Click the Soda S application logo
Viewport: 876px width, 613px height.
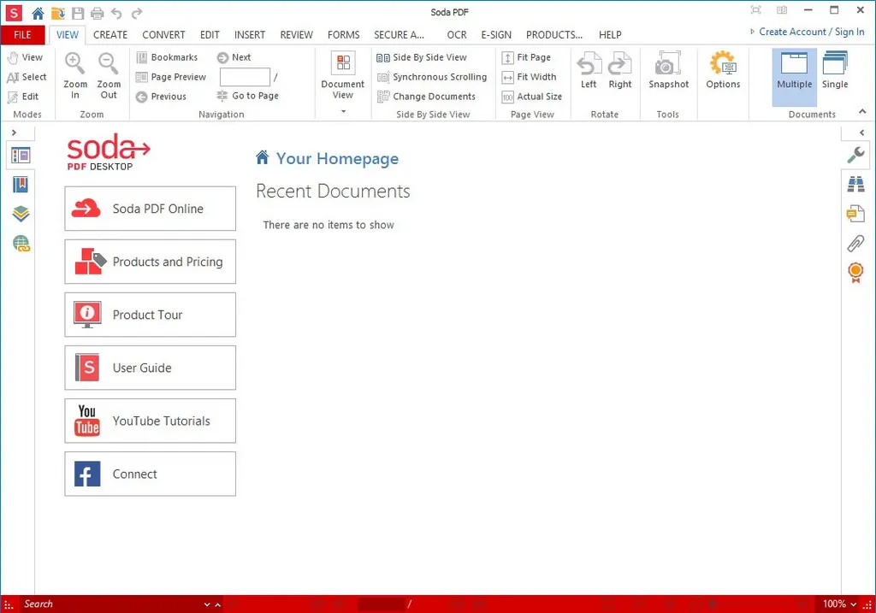tap(14, 13)
